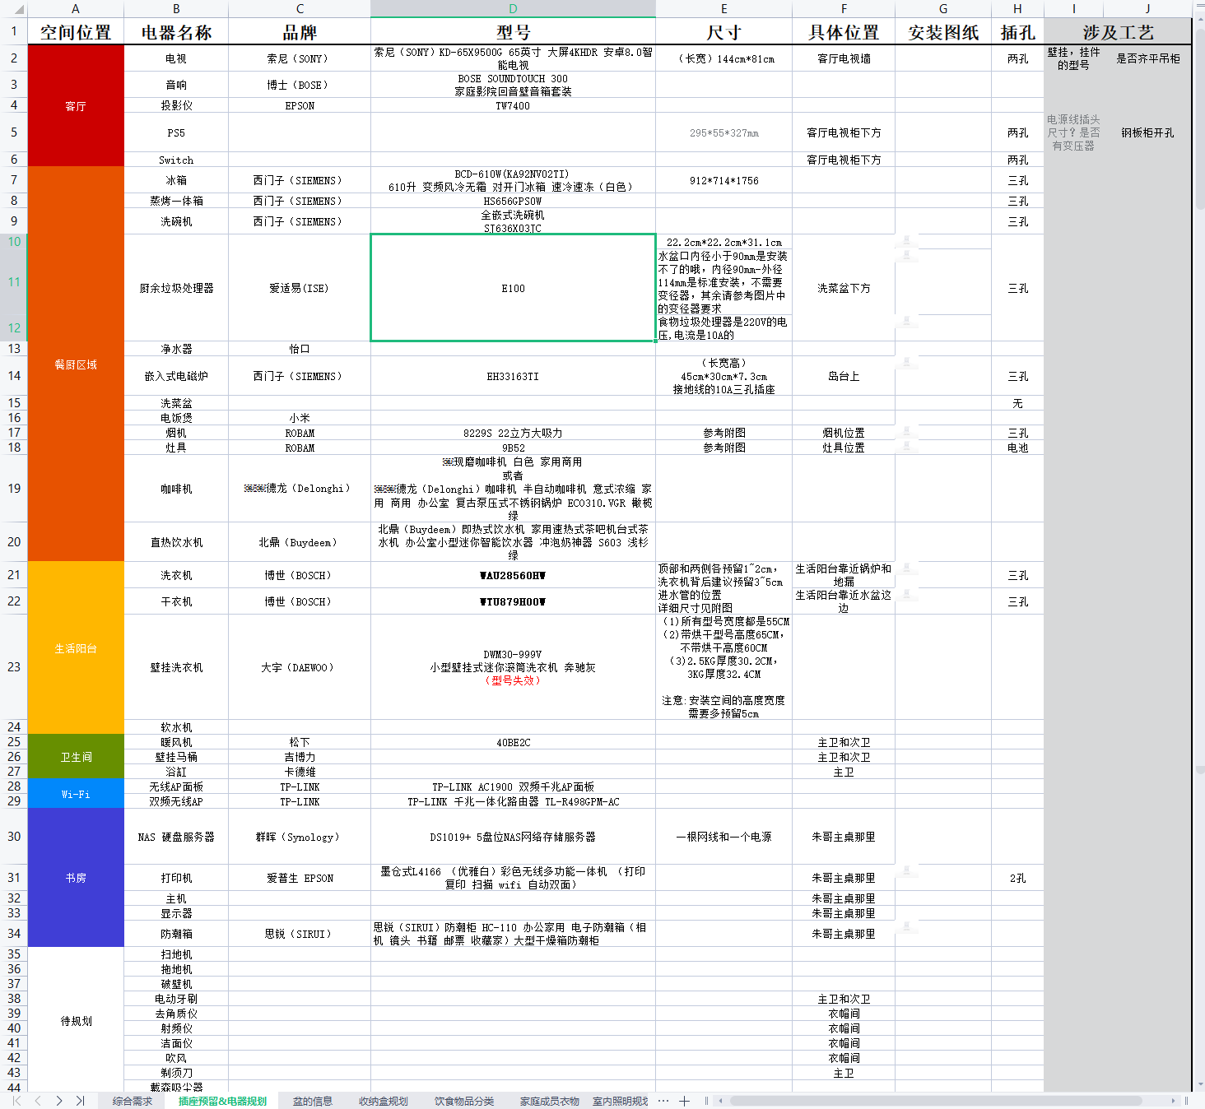Add a new sheet with plus icon

pyautogui.click(x=684, y=1101)
